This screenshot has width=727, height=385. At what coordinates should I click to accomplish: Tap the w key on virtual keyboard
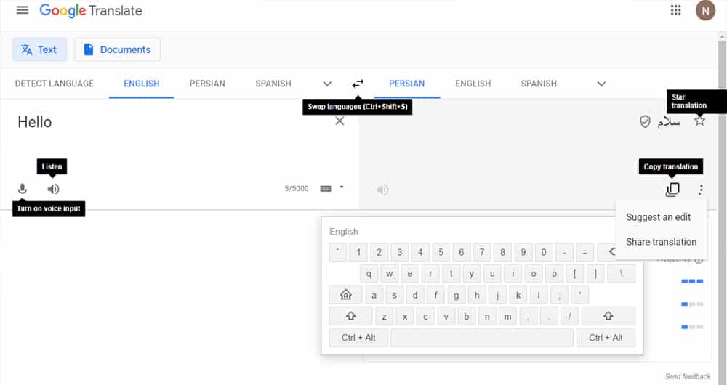click(x=390, y=273)
